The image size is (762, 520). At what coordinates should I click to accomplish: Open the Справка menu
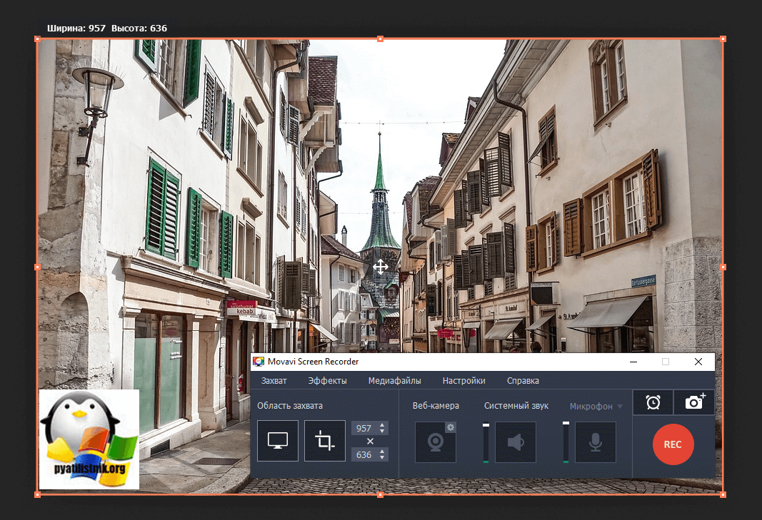pyautogui.click(x=523, y=381)
